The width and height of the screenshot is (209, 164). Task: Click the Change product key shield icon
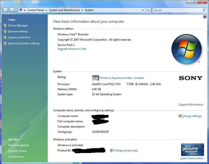(x=112, y=150)
